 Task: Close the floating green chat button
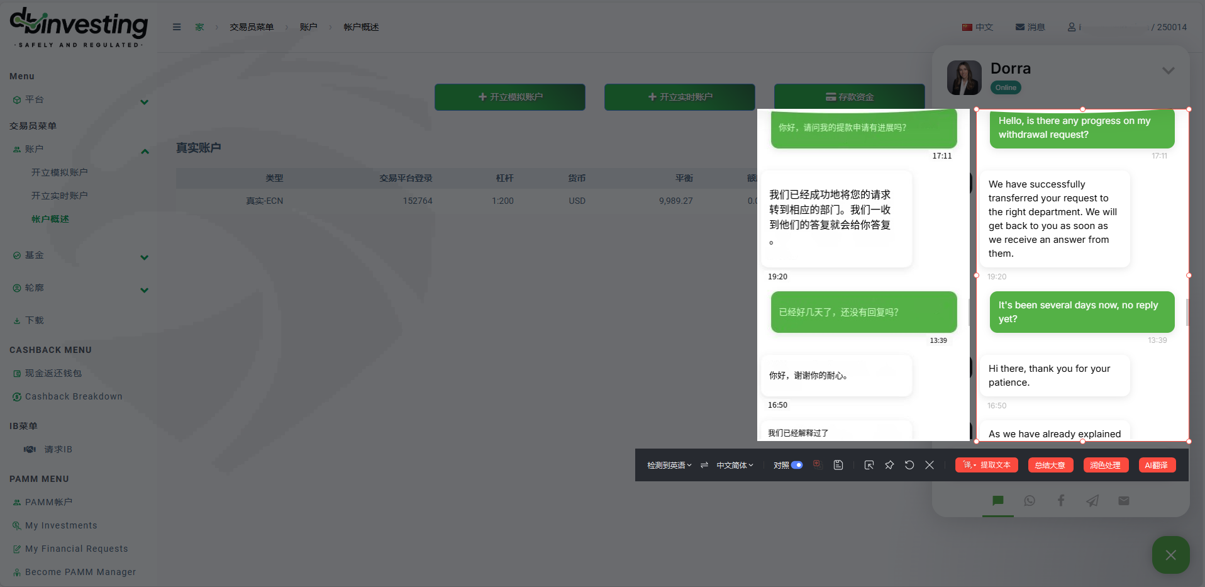click(x=1170, y=555)
